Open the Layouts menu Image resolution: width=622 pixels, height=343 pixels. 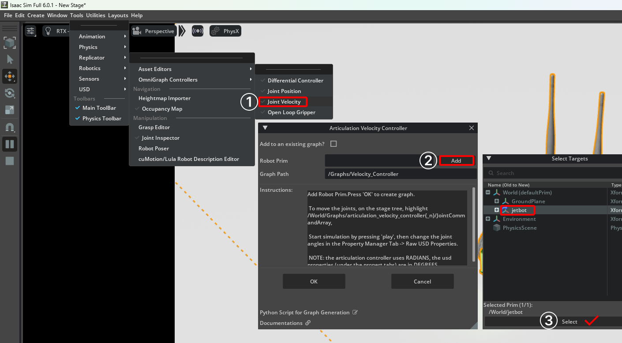click(118, 15)
